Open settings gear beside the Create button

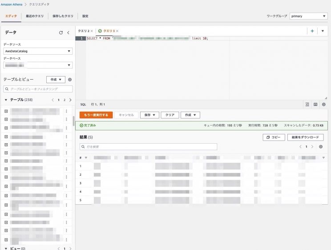coord(70,80)
